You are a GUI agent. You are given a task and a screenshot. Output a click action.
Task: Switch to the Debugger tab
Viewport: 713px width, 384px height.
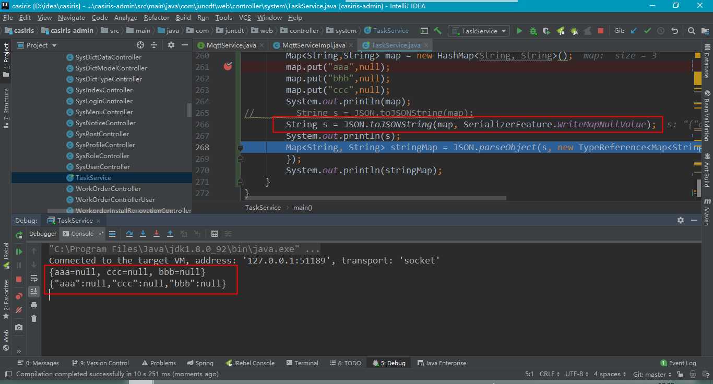tap(43, 234)
